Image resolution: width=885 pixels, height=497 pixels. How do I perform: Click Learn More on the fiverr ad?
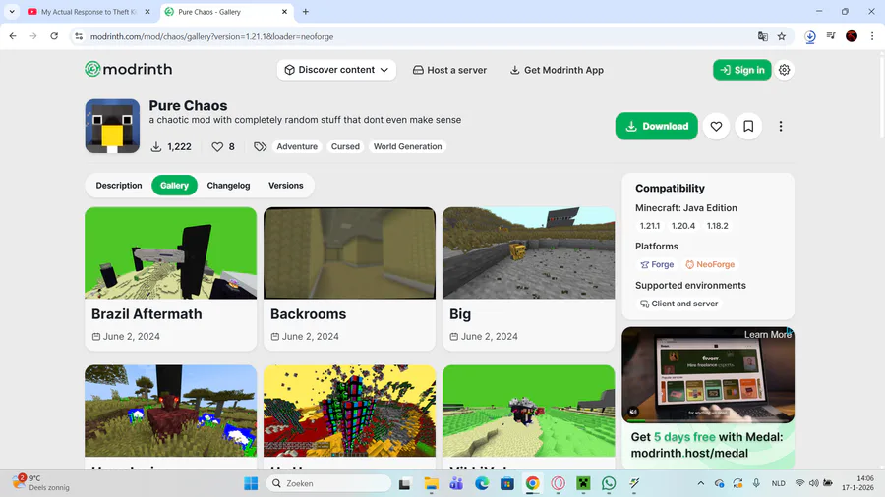(x=767, y=335)
